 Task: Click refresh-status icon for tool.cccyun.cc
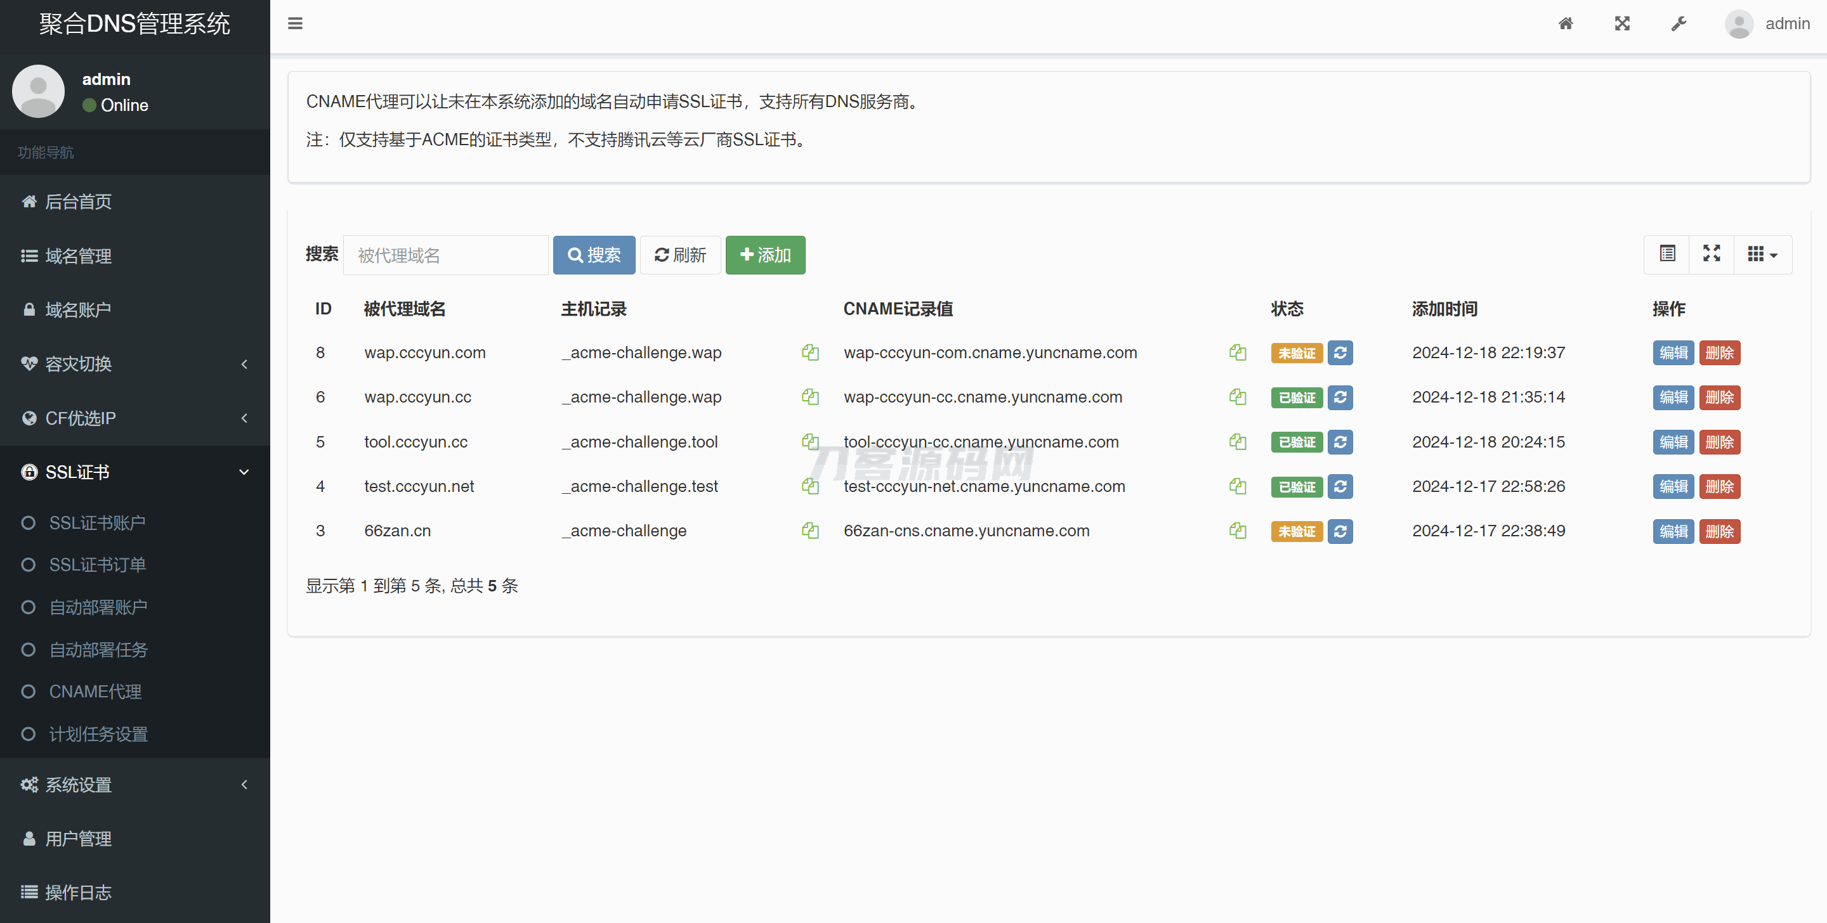1340,442
